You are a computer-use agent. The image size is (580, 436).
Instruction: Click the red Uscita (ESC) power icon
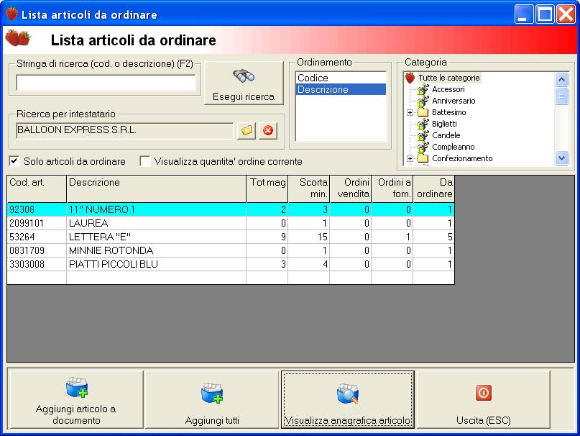pyautogui.click(x=484, y=393)
